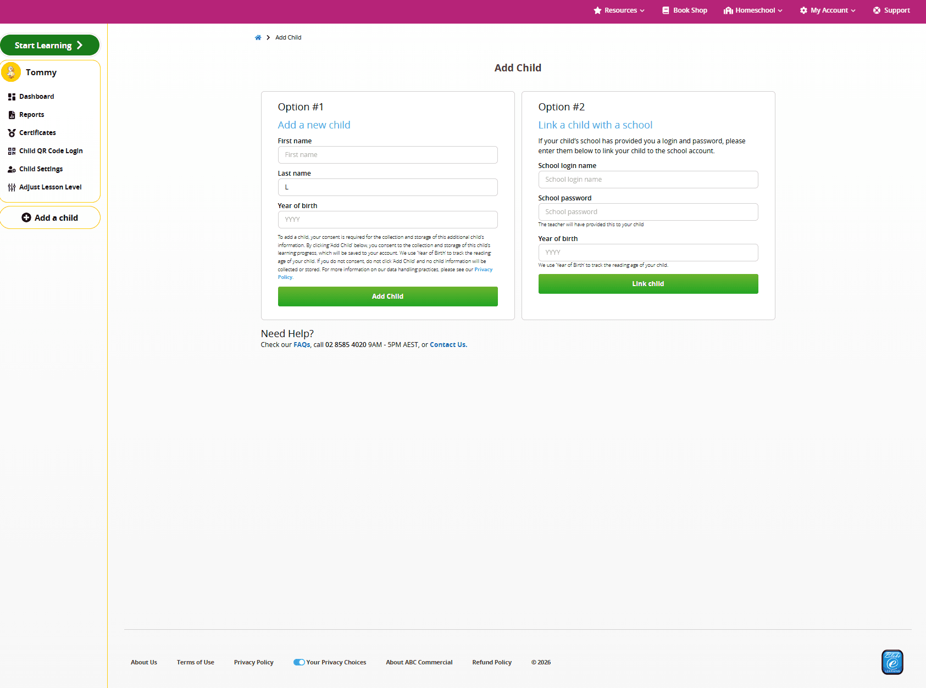Click the My Account gear icon
The height and width of the screenshot is (688, 926).
pos(803,10)
